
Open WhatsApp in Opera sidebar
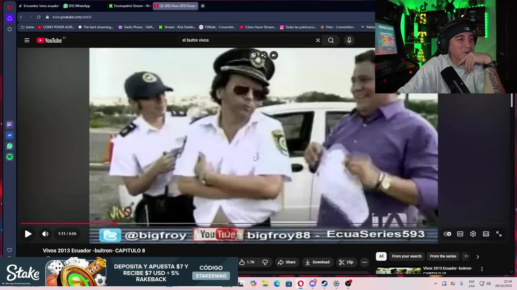(x=10, y=146)
